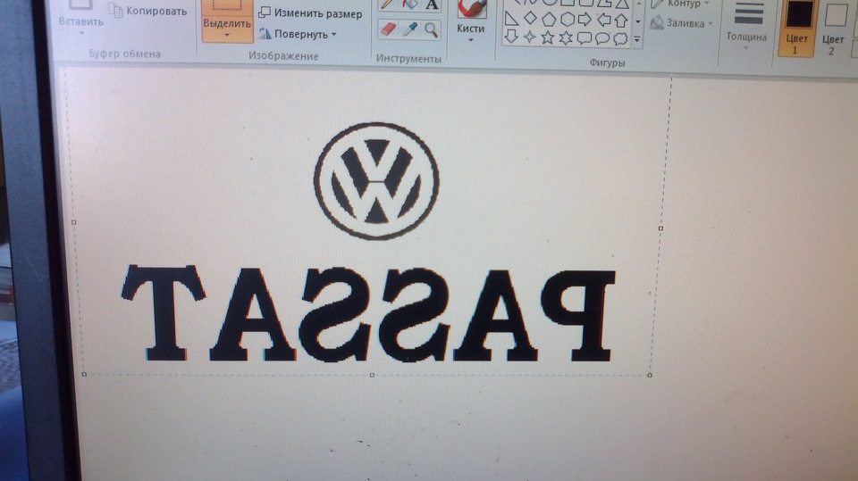Select the Цвет 1 black color swatch
858x481 pixels.
click(x=799, y=14)
